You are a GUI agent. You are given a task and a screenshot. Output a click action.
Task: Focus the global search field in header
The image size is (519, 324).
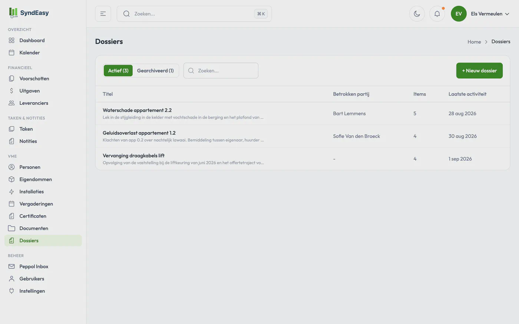194,14
